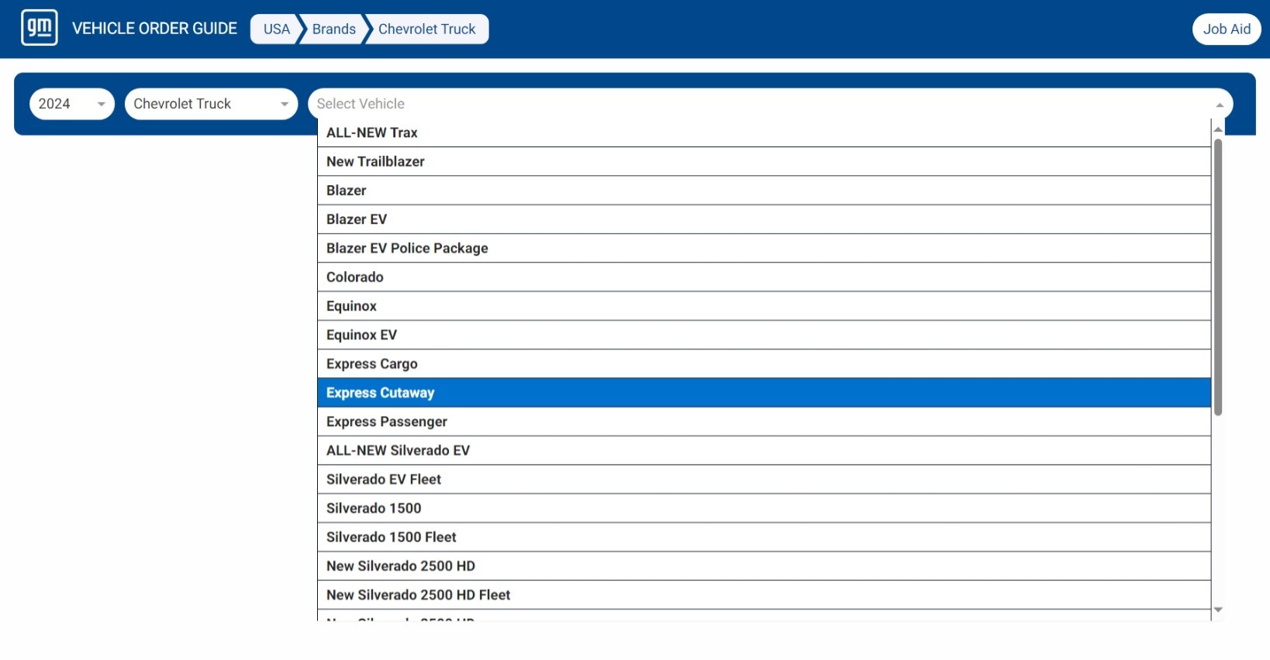Choose Blazer EV Police Package
Screen dimensions: 1270x660
click(x=764, y=248)
